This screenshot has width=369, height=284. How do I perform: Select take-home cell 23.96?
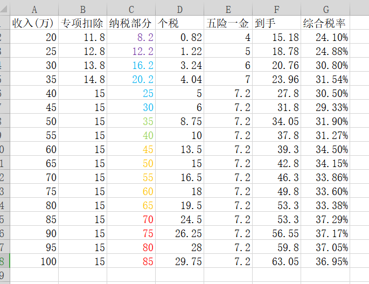point(276,79)
